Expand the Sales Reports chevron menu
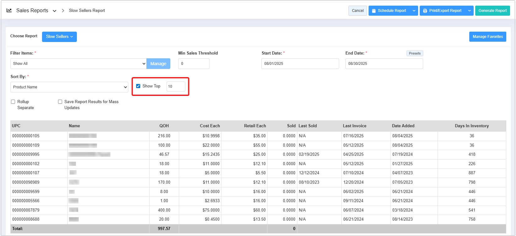The height and width of the screenshot is (236, 516). coord(55,11)
